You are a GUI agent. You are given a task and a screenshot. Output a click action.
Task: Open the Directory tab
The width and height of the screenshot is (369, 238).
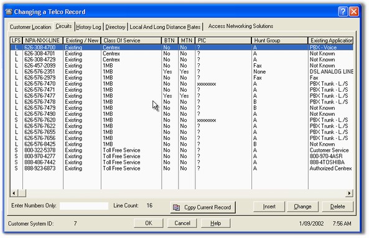point(115,27)
